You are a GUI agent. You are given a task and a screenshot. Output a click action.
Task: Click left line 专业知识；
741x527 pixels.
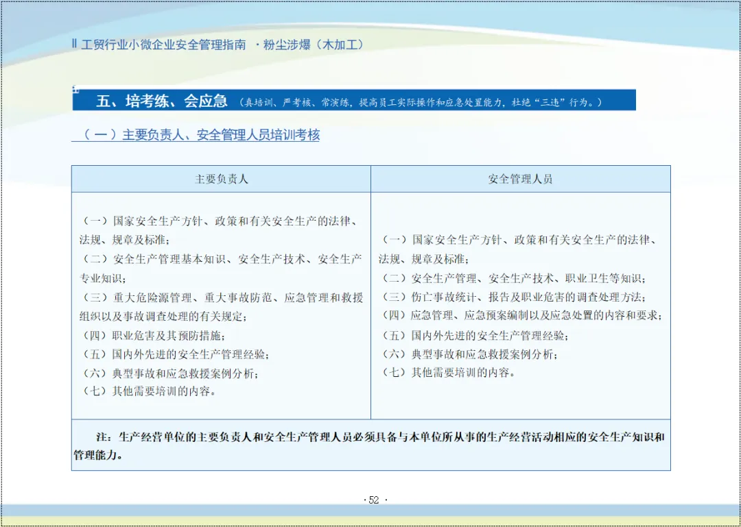point(103,278)
